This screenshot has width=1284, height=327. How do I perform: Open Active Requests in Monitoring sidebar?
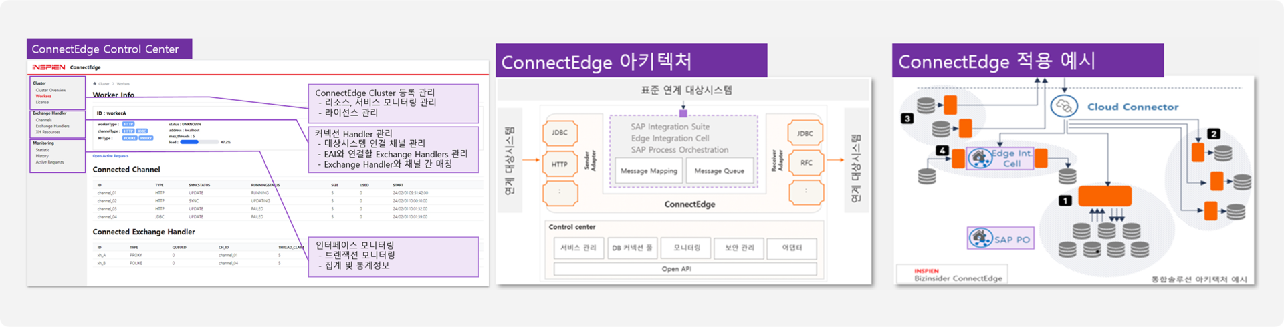49,162
